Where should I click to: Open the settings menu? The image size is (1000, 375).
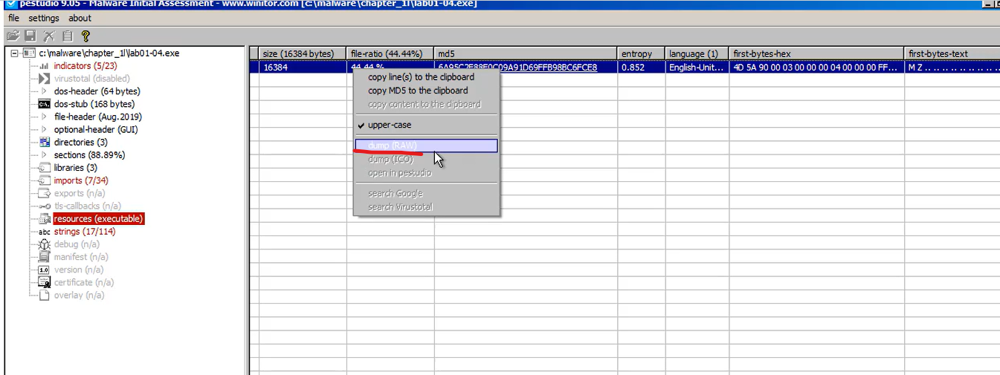coord(44,18)
